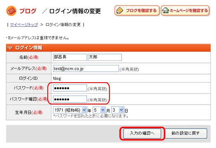
Task: Click the 入力の確認へ button
Action: [x=142, y=134]
